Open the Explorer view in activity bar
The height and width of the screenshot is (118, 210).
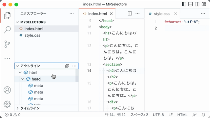click(x=7, y=15)
